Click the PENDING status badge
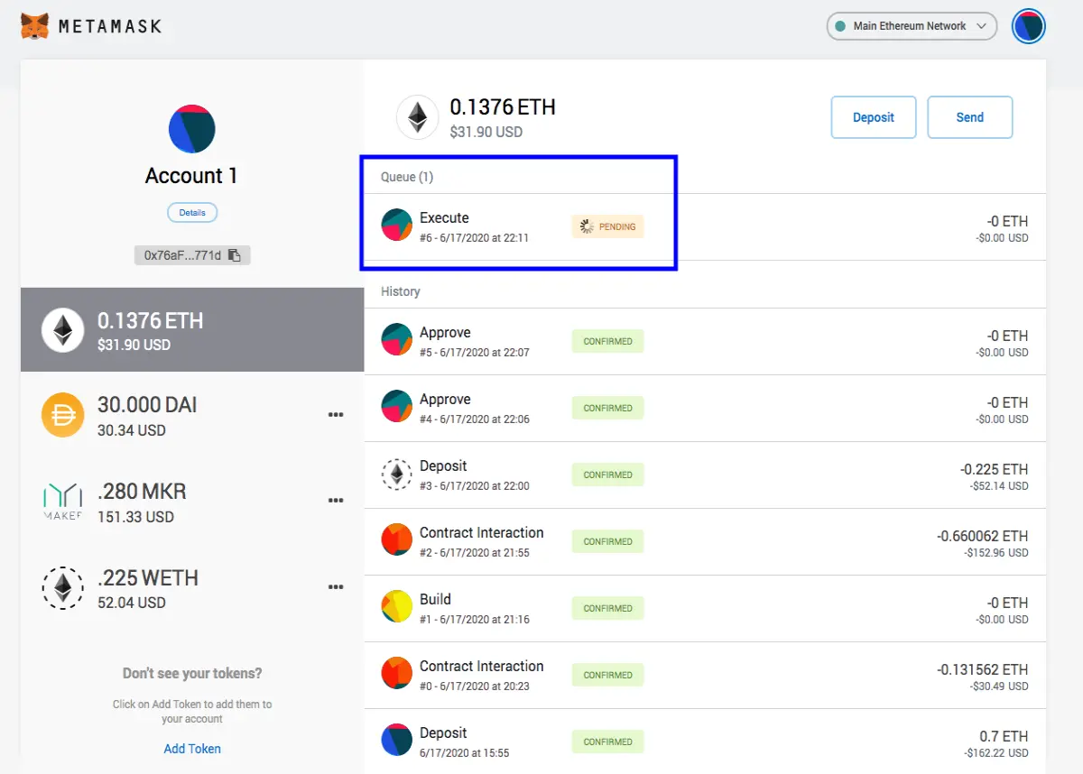This screenshot has height=774, width=1083. (x=607, y=227)
